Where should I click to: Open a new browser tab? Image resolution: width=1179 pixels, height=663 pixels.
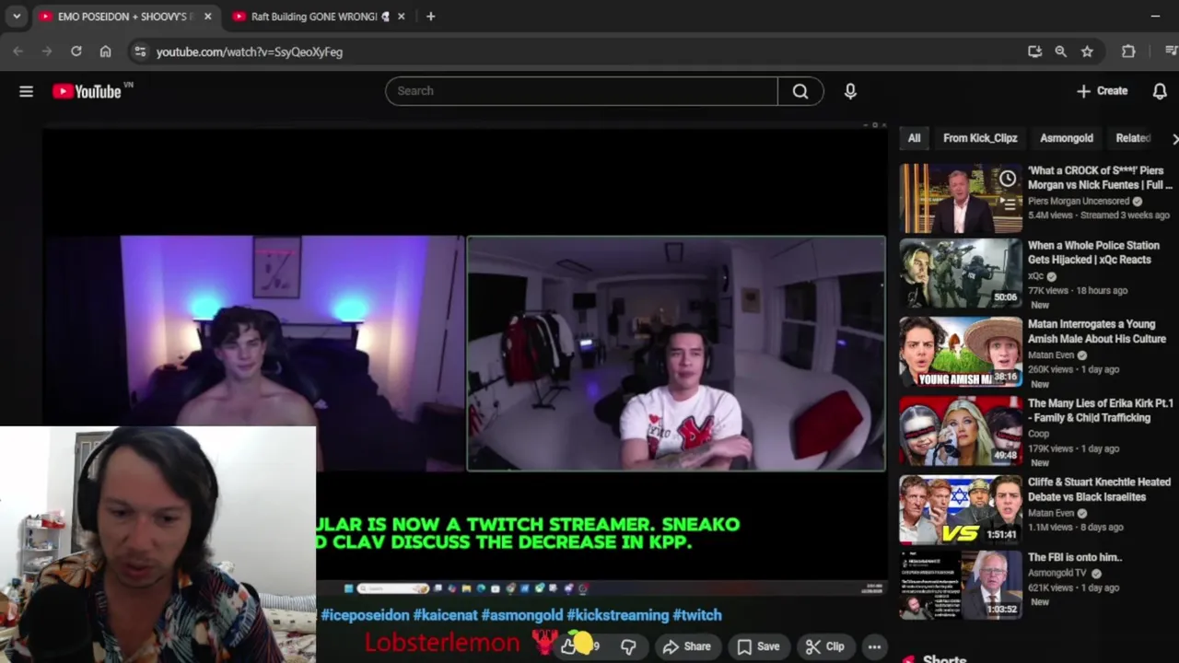point(430,17)
